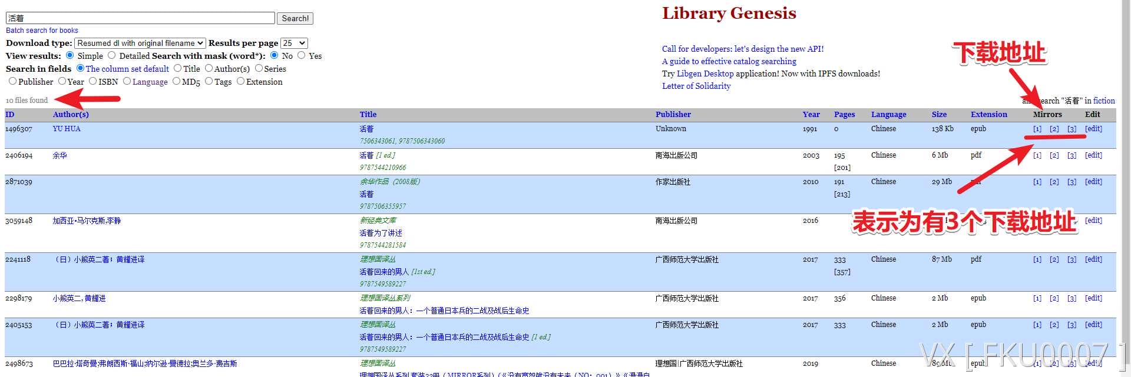
Task: Select the Series search field radio
Action: (x=259, y=68)
